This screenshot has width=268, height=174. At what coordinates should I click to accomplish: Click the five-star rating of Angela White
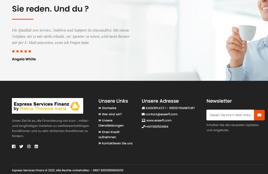[x=22, y=51]
